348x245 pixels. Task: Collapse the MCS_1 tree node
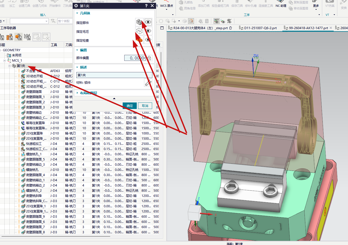tap(5, 60)
